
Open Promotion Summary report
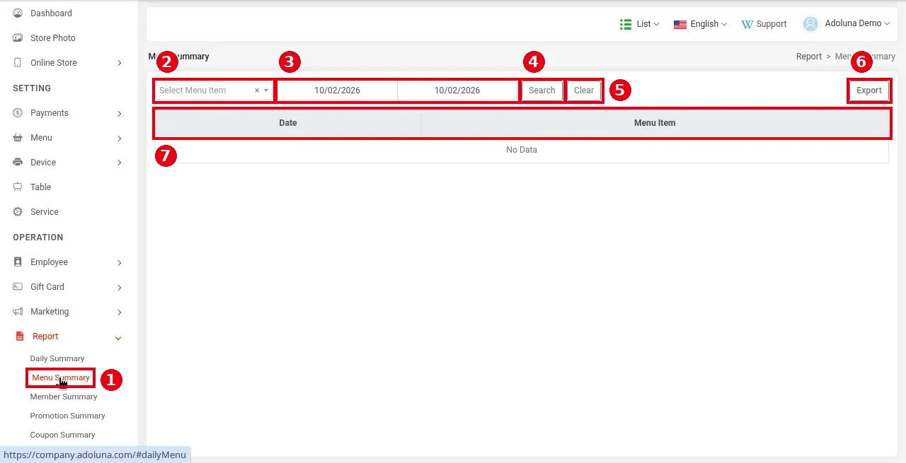pos(67,416)
